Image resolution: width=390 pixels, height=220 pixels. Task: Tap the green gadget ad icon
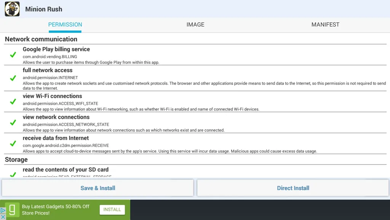[12, 210]
